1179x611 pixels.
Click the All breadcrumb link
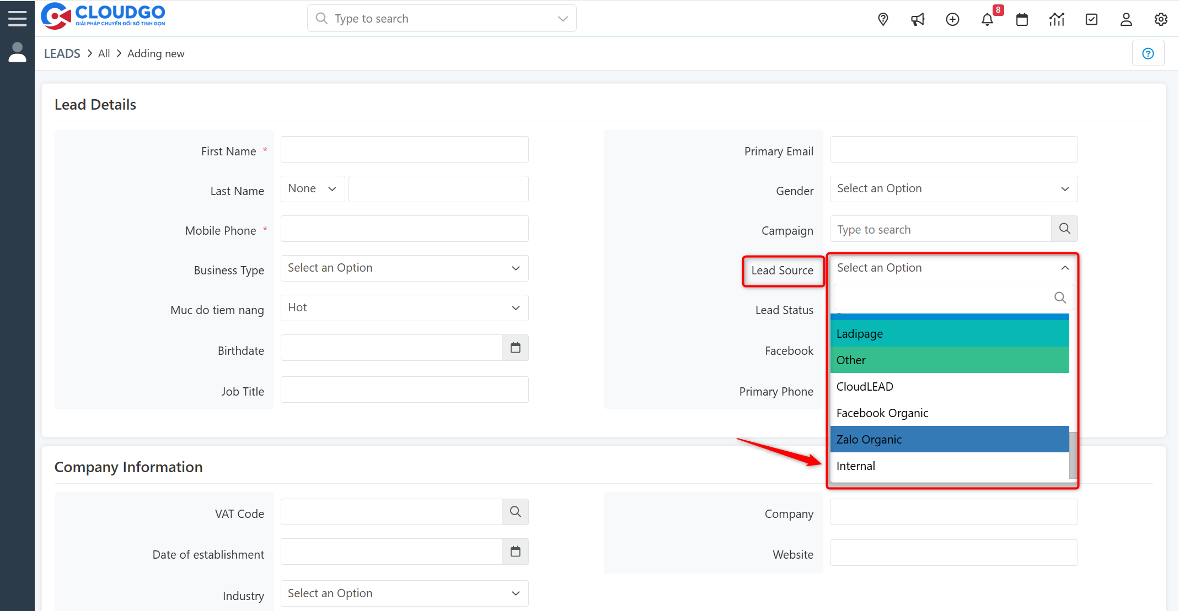point(104,53)
